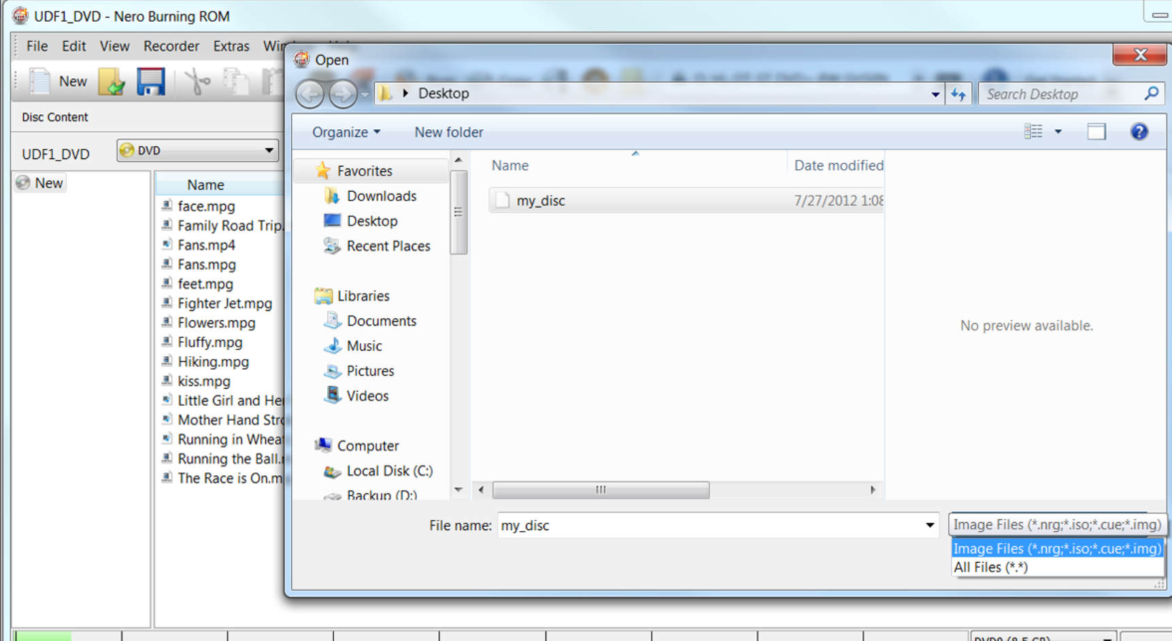Viewport: 1172px width, 641px height.
Task: Select All Files (*.*) filter option
Action: point(990,567)
